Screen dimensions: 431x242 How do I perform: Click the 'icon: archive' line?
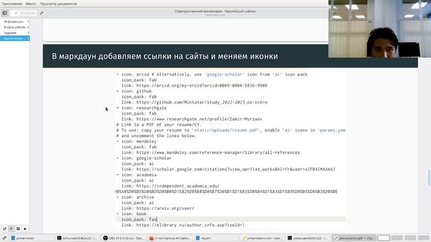[x=135, y=197]
